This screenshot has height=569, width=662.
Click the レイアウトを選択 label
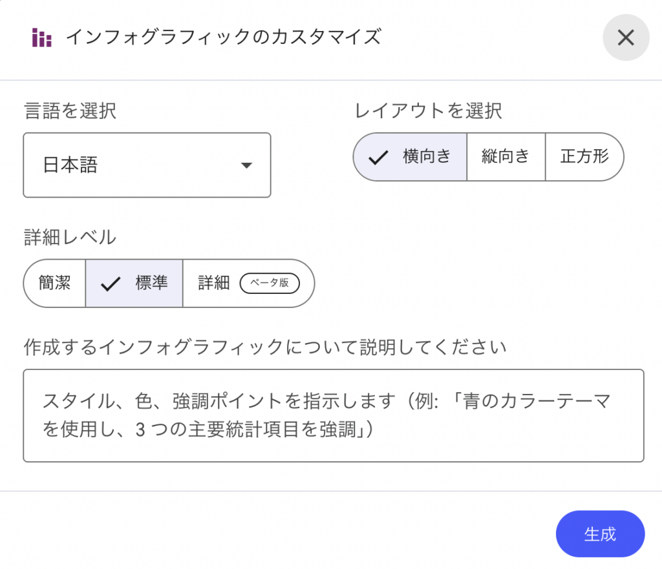429,111
